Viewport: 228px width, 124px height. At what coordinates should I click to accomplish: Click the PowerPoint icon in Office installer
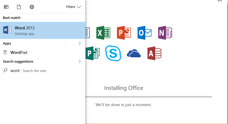point(124,33)
